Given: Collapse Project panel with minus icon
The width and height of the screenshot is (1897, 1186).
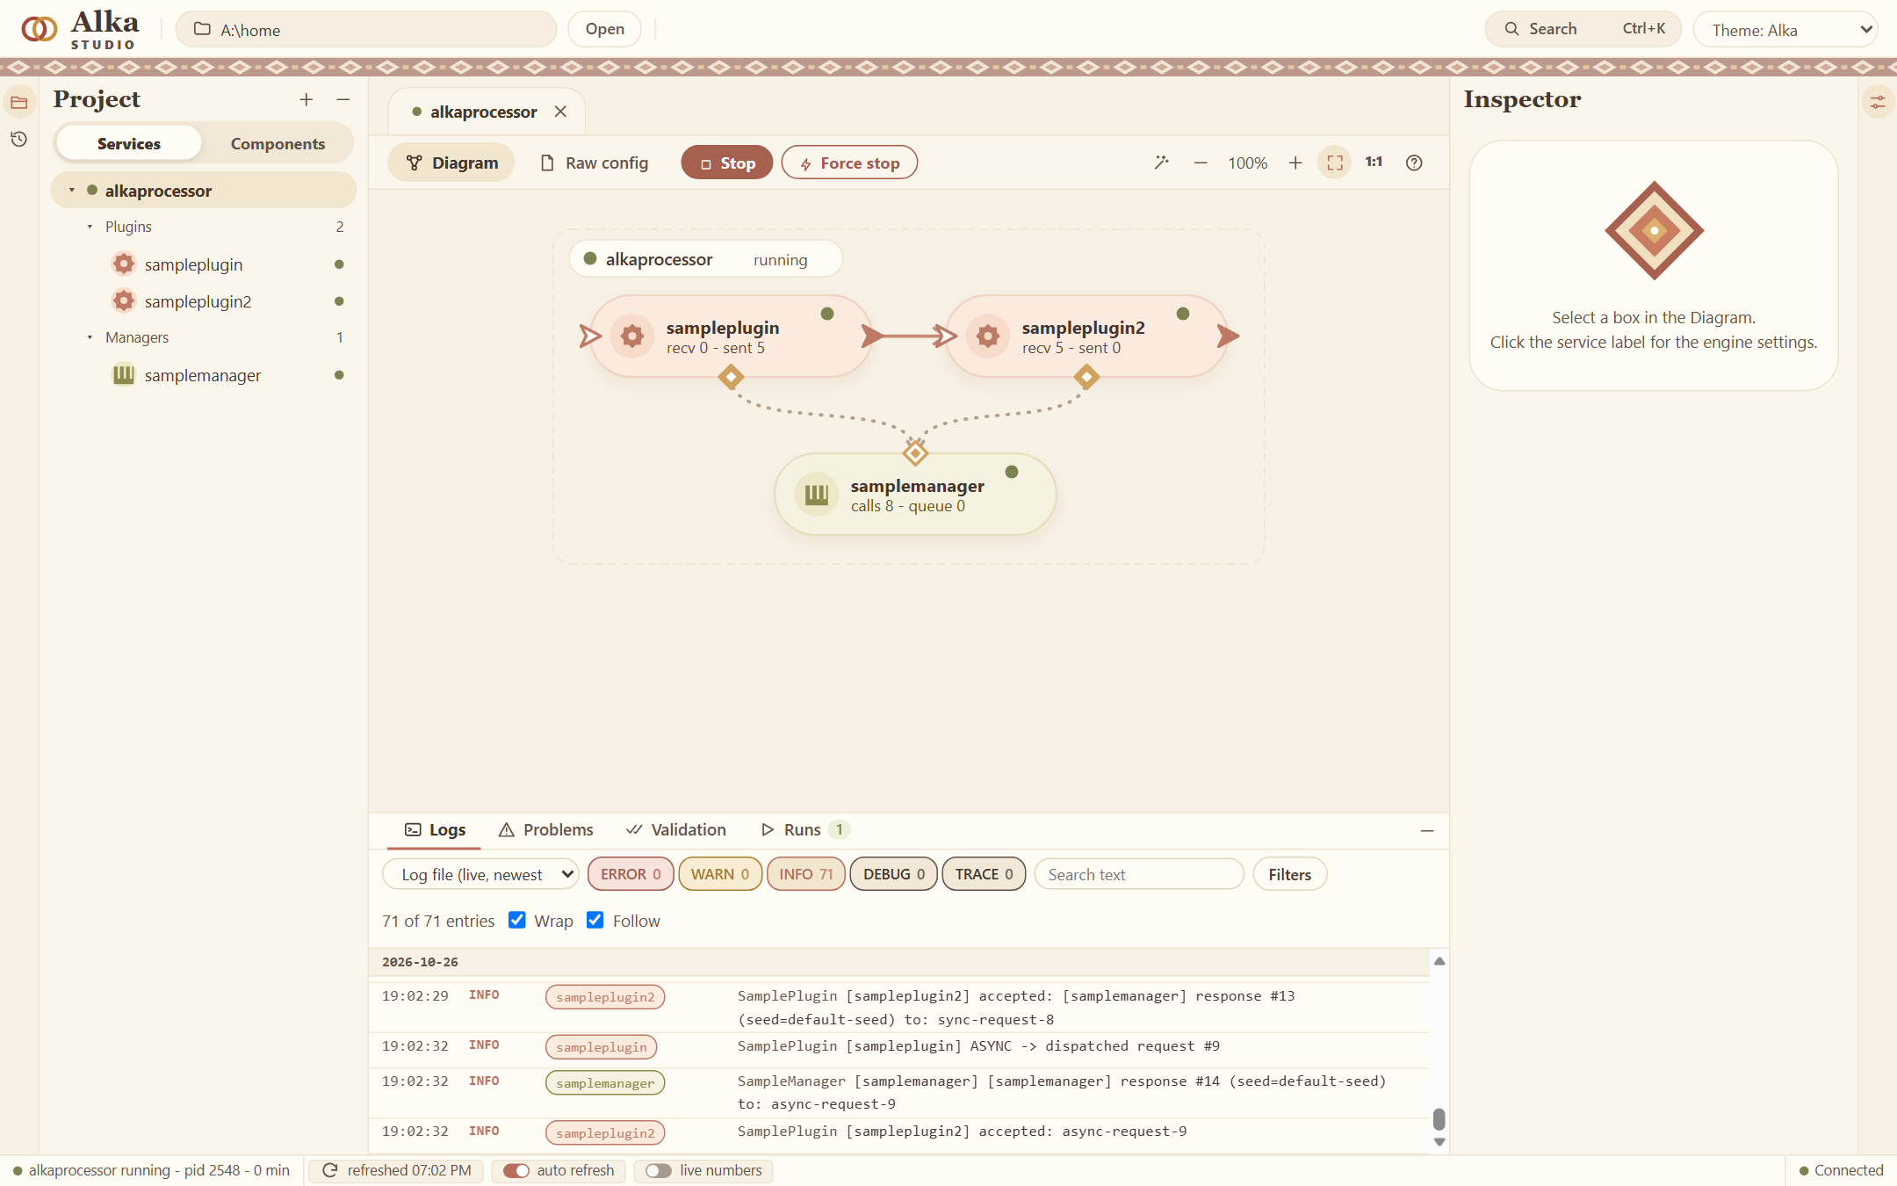Looking at the screenshot, I should click(x=343, y=100).
